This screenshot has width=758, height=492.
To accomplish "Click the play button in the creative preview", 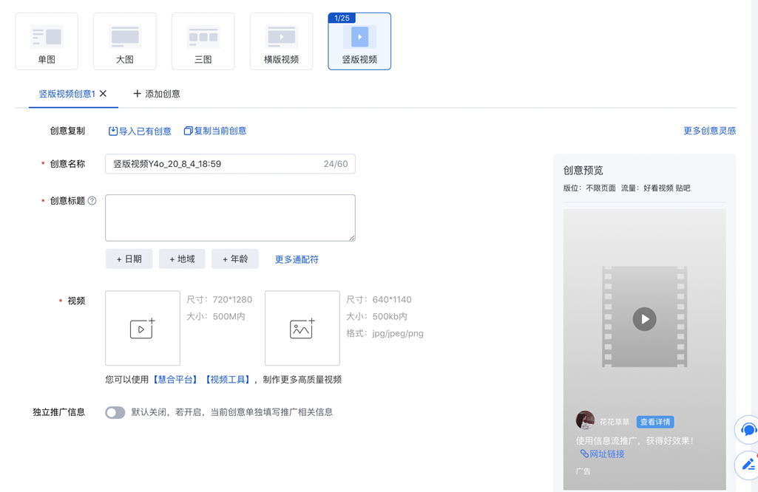I will click(643, 319).
